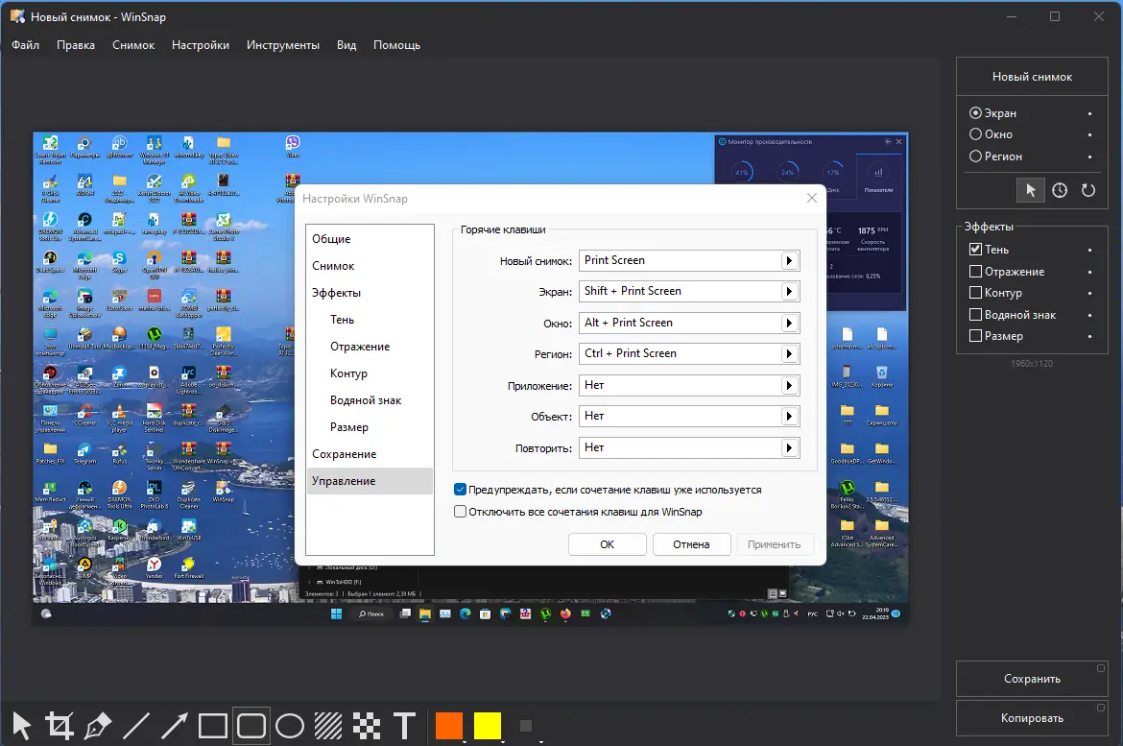Select the Text tool
The image size is (1123, 746).
point(405,726)
